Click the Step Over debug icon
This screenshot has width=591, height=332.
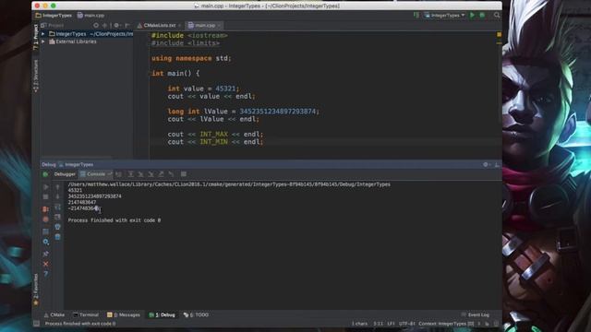point(130,174)
